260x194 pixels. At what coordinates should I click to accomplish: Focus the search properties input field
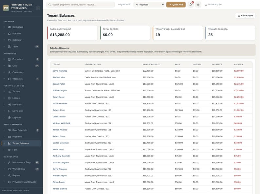pos(81,5)
